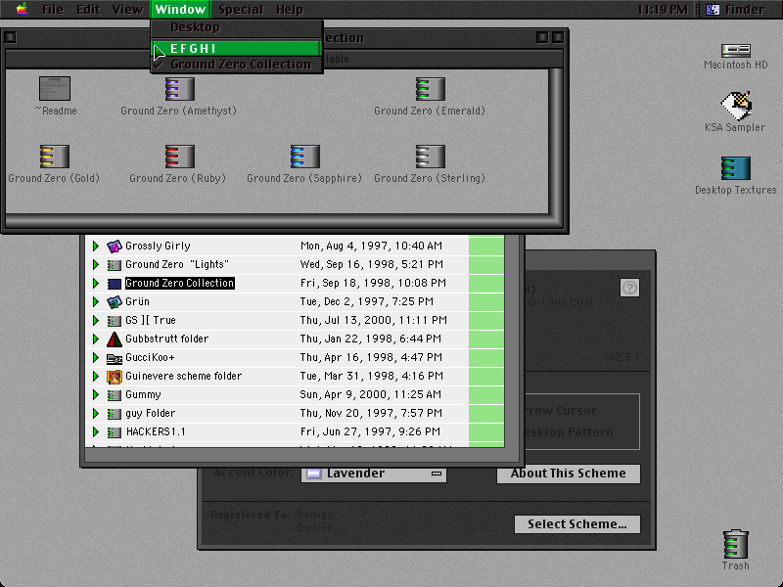Click the horizontal scrollbar of Ground Zero window

[x=277, y=220]
